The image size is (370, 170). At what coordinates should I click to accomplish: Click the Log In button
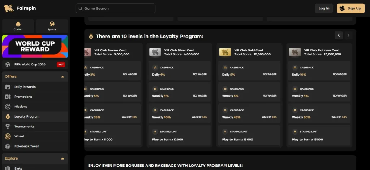(324, 9)
